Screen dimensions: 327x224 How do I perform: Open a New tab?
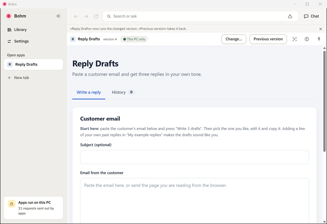point(18,78)
